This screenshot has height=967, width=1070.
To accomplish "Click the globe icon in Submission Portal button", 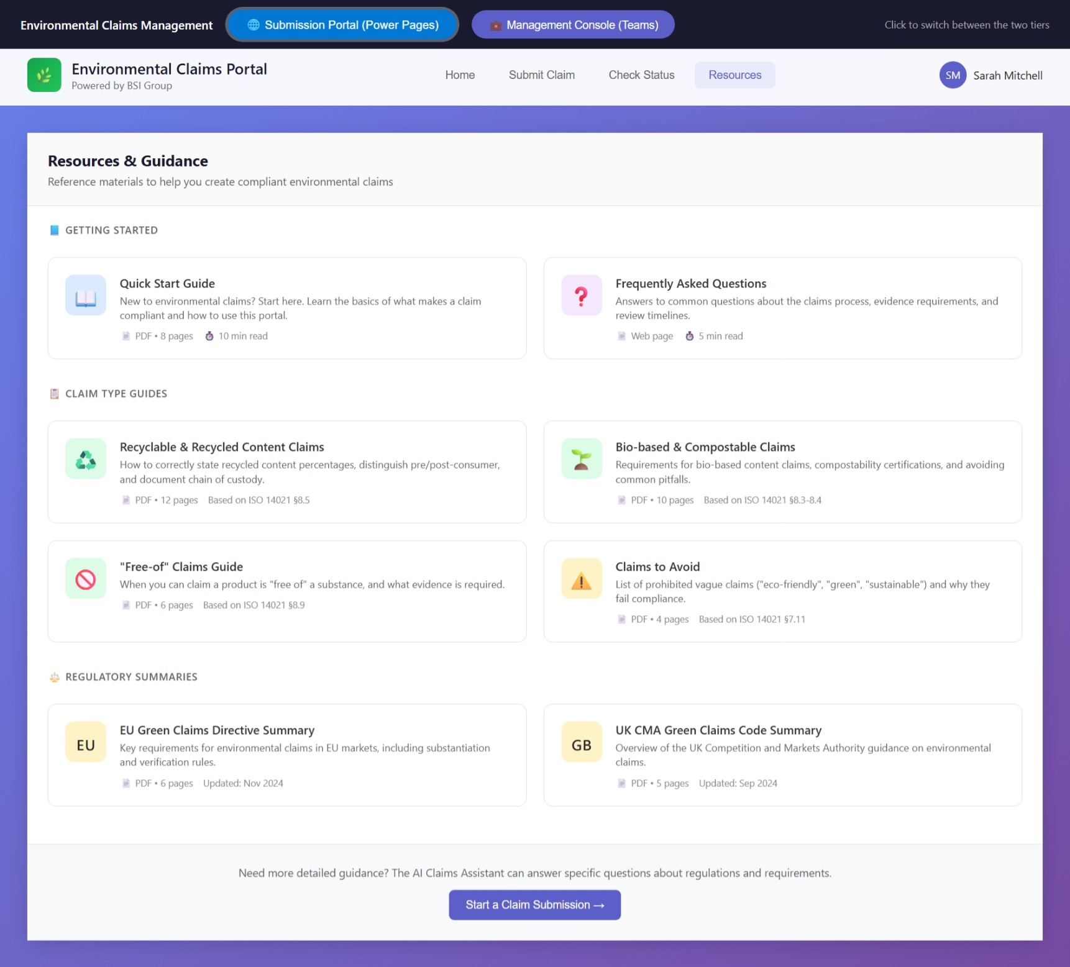I will (x=252, y=25).
